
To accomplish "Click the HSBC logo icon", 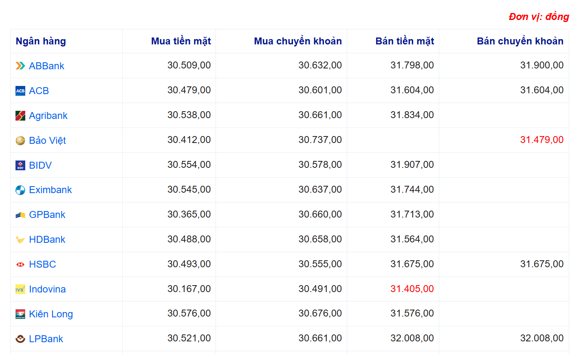I will [x=20, y=265].
